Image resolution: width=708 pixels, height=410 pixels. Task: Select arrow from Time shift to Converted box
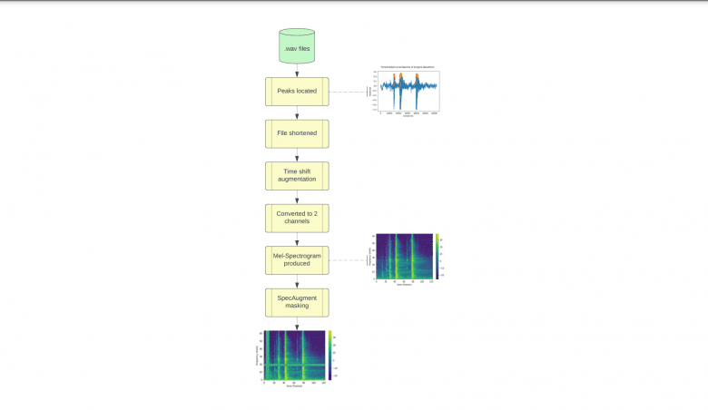point(297,197)
